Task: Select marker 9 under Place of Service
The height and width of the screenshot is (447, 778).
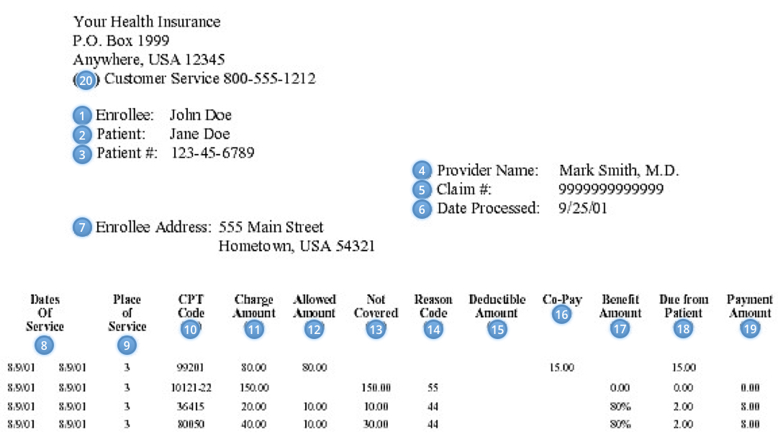Action: tap(127, 346)
